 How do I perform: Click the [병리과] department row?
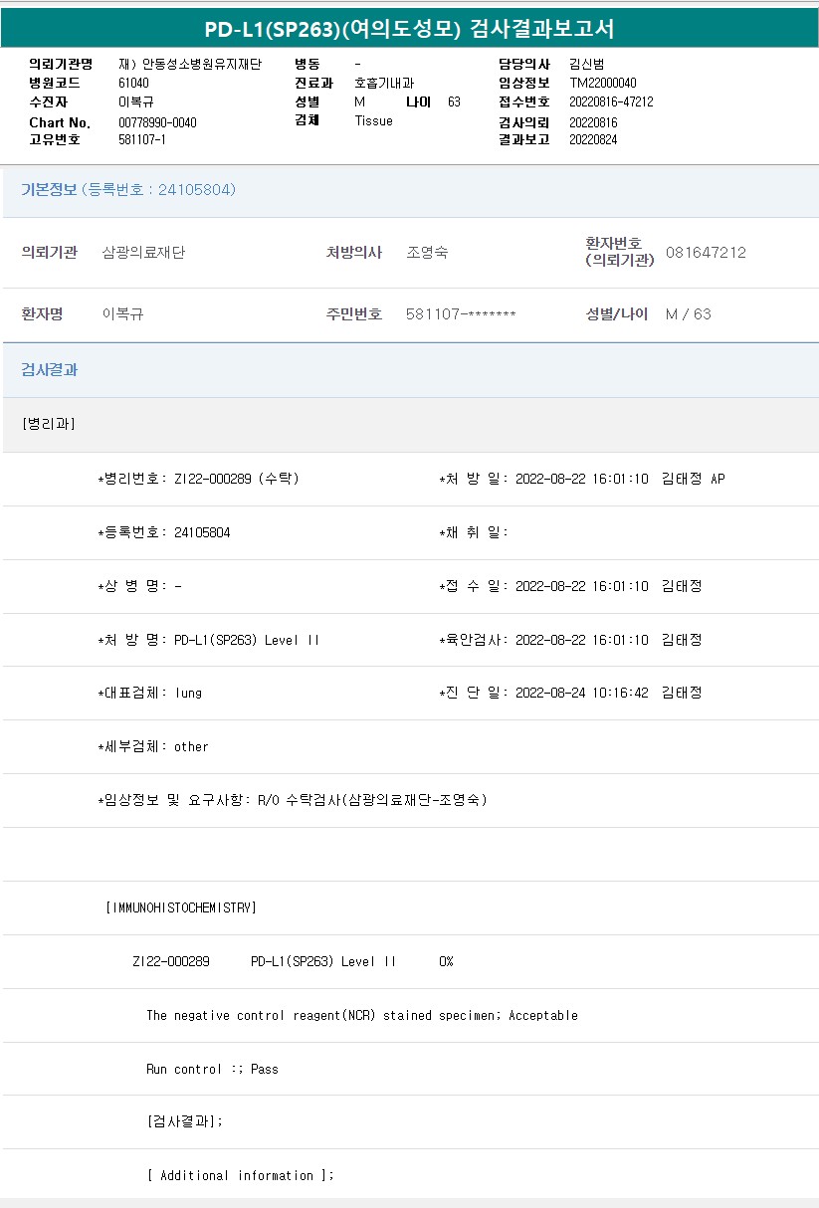click(x=48, y=424)
